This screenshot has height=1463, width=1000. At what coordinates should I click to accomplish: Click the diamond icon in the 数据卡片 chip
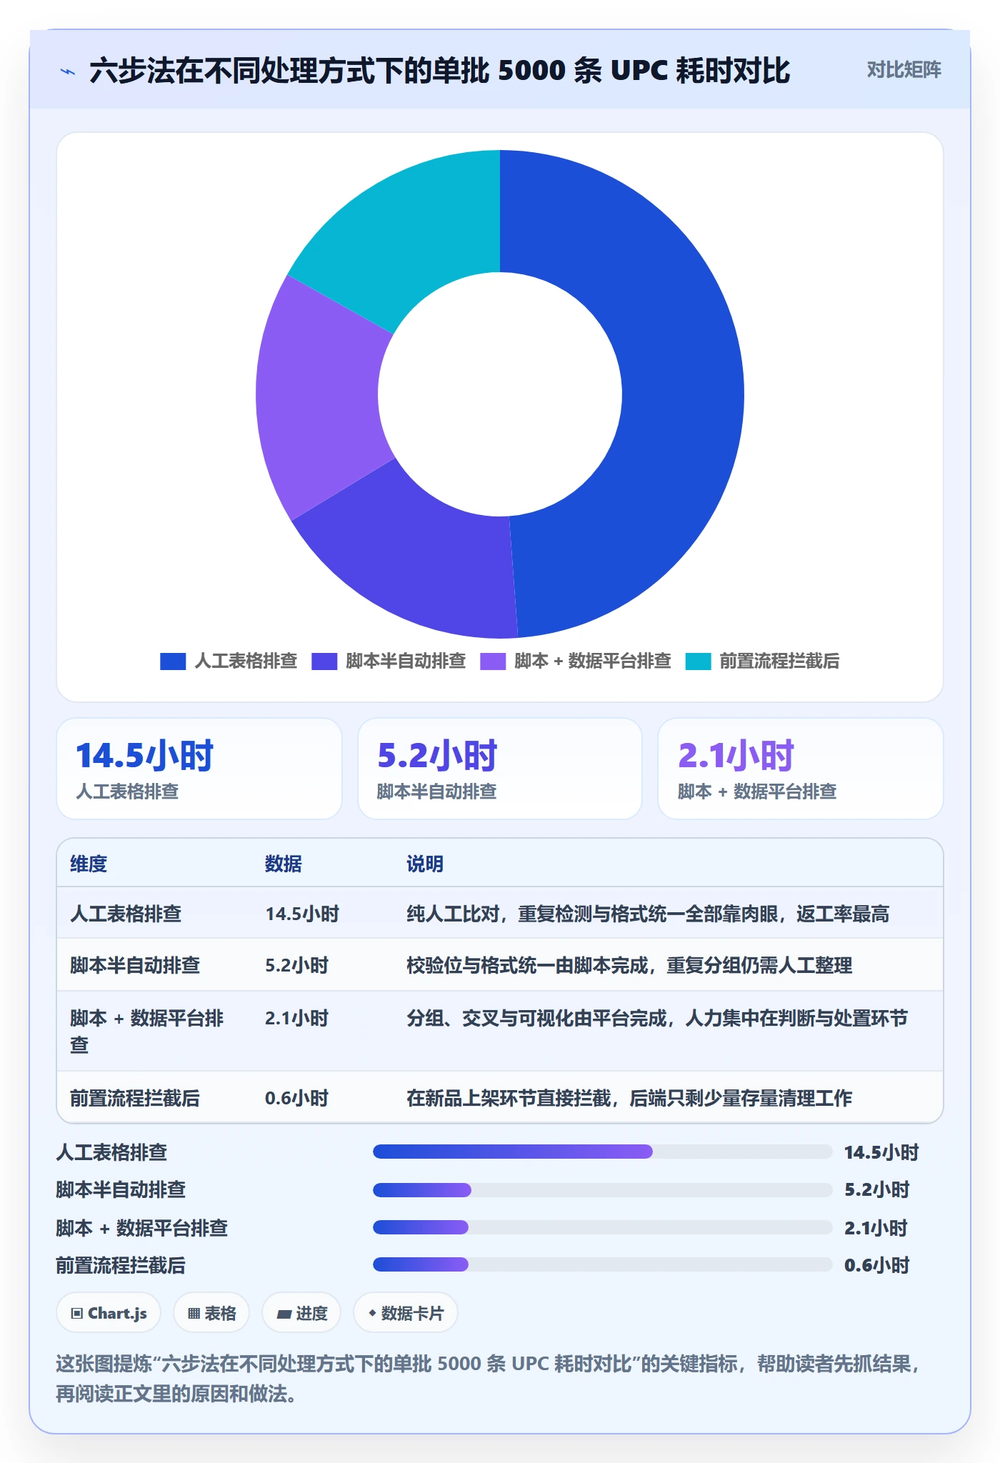[372, 1312]
